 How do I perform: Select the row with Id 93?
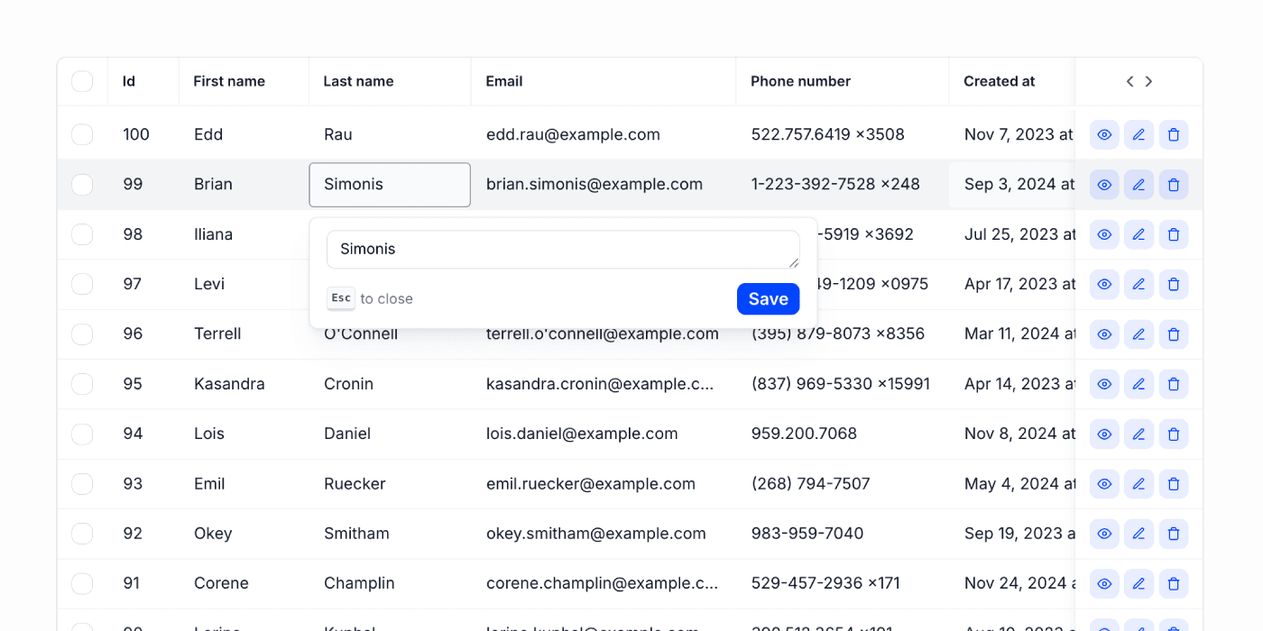click(82, 484)
